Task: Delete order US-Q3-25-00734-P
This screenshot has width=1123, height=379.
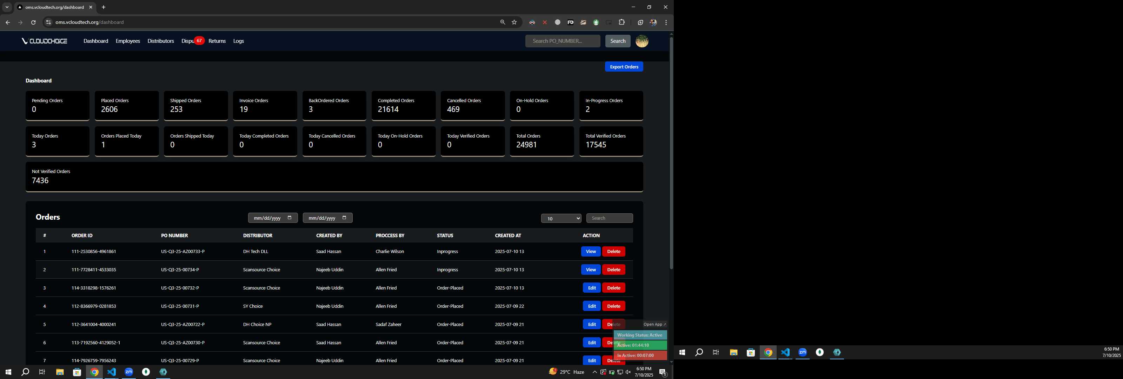Action: click(x=613, y=270)
